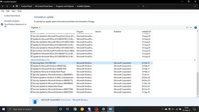Select Update for Microsoft Windows (KB4601382)
This screenshot has height=112, width=199.
pos(91,66)
